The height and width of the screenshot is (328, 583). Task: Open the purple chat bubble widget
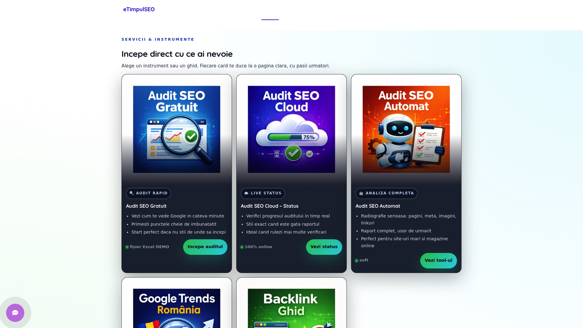15,313
